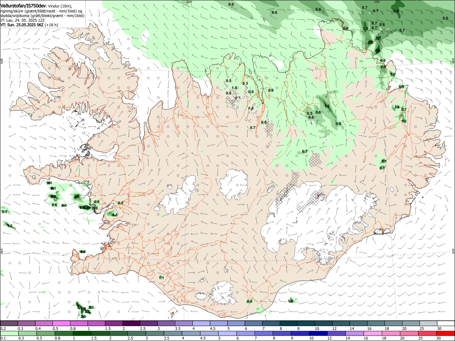Select lower legend violet swatch at 12

pos(336,333)
